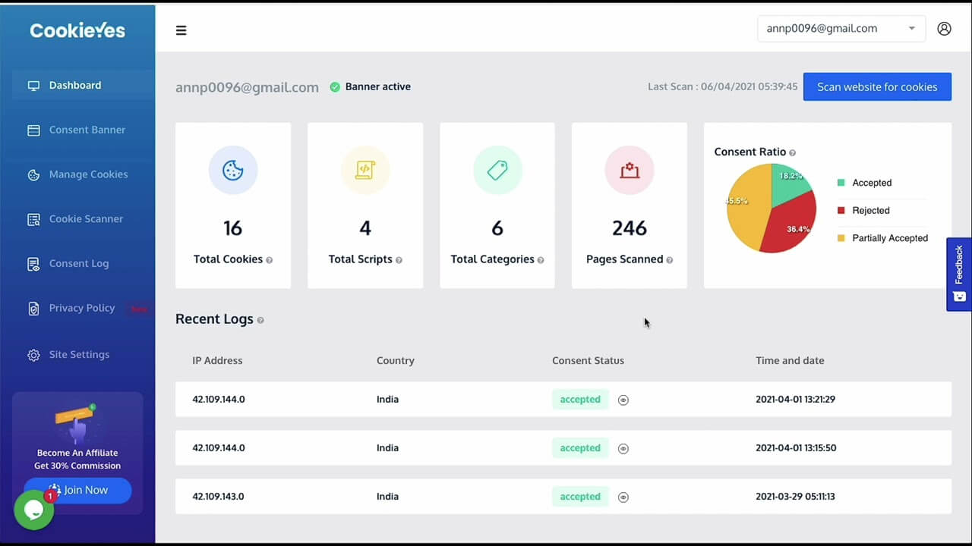Click the chat support bubble icon
Screen dimensions: 972x546
click(33, 510)
